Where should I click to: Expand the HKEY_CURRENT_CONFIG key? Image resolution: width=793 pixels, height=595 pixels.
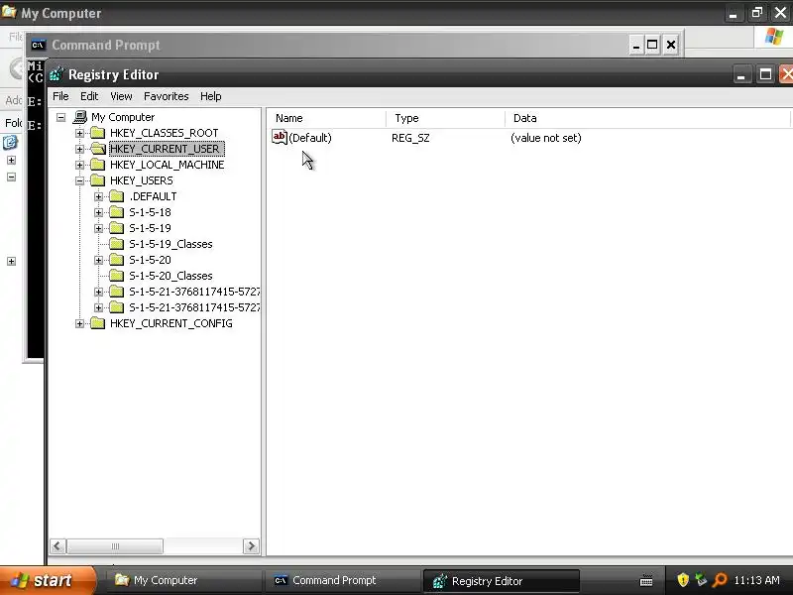79,323
